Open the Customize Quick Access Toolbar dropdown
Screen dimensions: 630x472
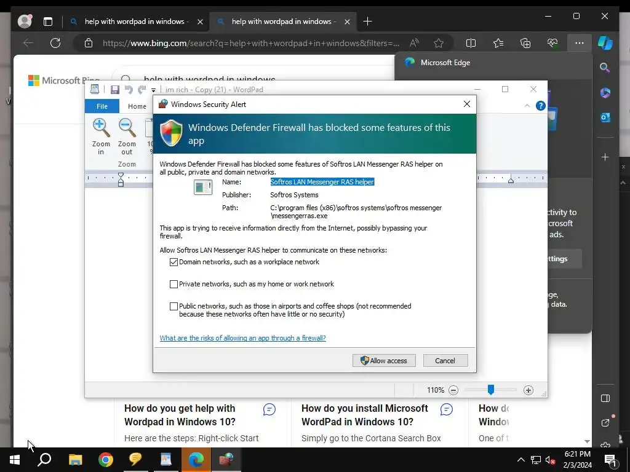pyautogui.click(x=153, y=90)
